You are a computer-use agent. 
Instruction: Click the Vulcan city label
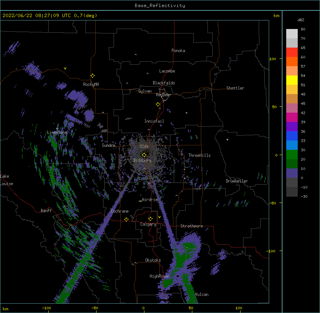202,294
